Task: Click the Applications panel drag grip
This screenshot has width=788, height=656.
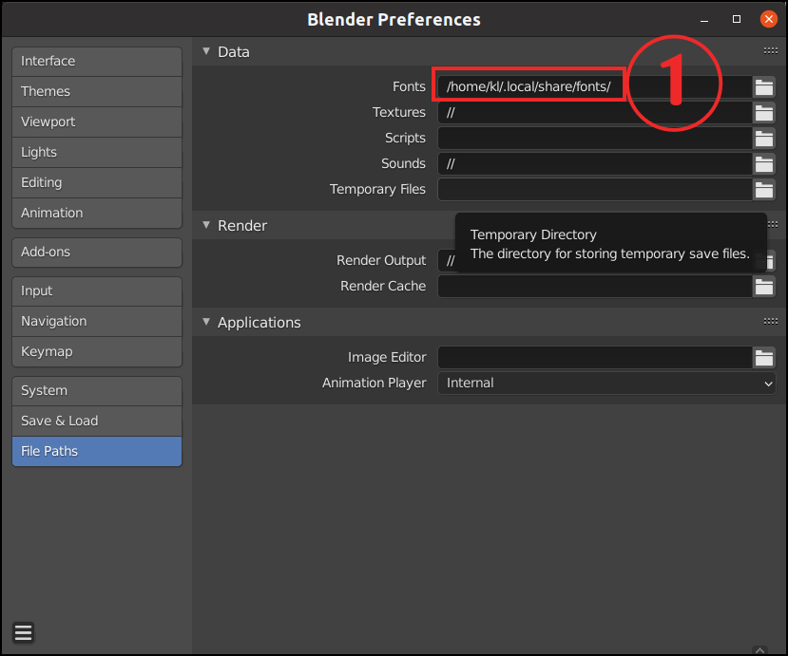Action: tap(770, 321)
